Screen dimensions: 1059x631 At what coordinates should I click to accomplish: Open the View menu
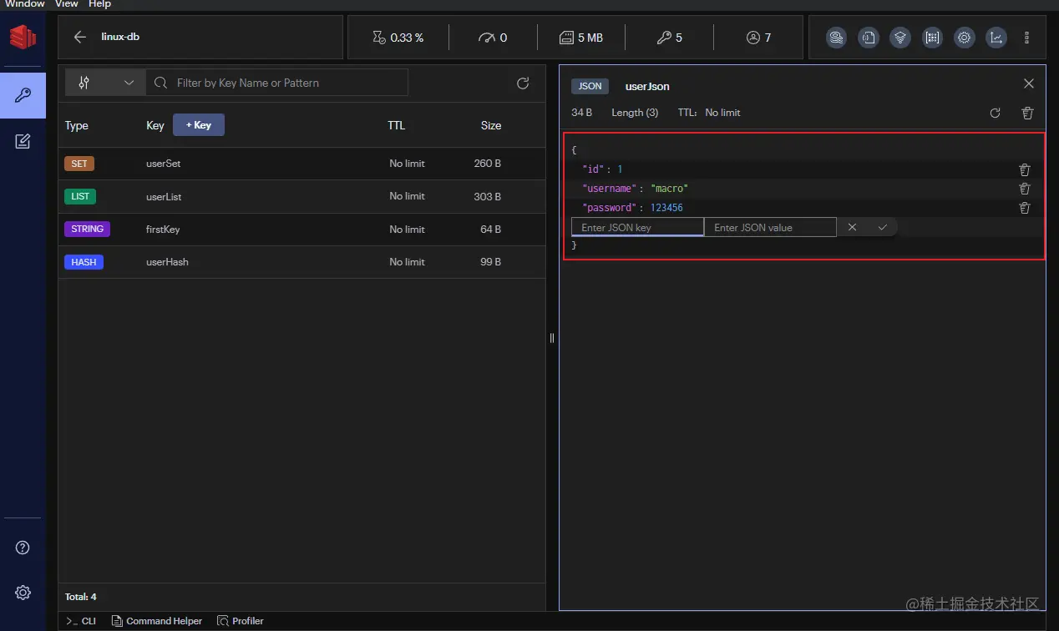click(67, 4)
